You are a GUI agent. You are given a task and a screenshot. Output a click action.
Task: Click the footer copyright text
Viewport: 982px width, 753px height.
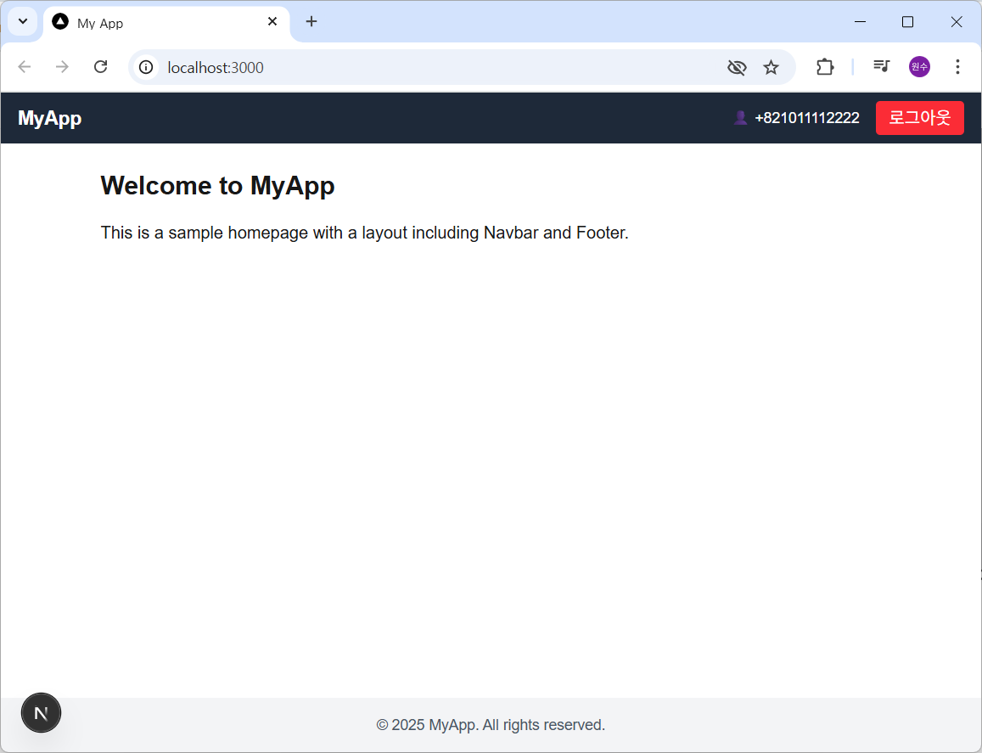coord(491,725)
